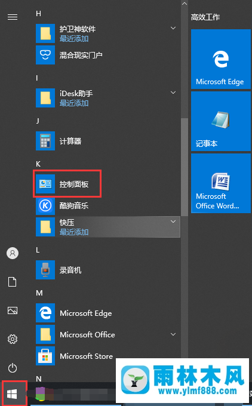Jump to letter L section header
252x406 pixels.
38,250
